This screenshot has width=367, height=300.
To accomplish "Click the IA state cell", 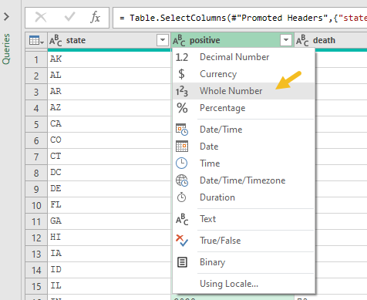I will click(109, 254).
